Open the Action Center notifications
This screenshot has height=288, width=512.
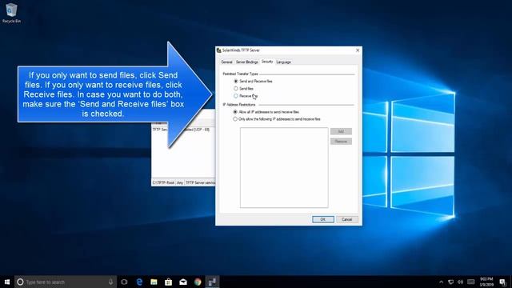point(502,282)
